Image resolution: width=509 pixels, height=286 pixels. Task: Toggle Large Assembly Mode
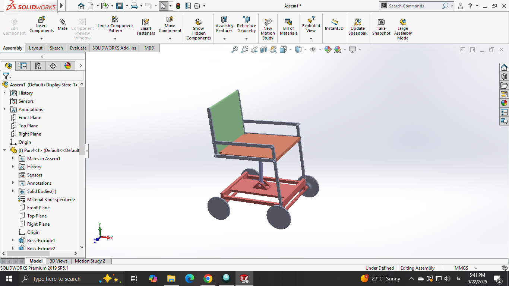pos(403,29)
